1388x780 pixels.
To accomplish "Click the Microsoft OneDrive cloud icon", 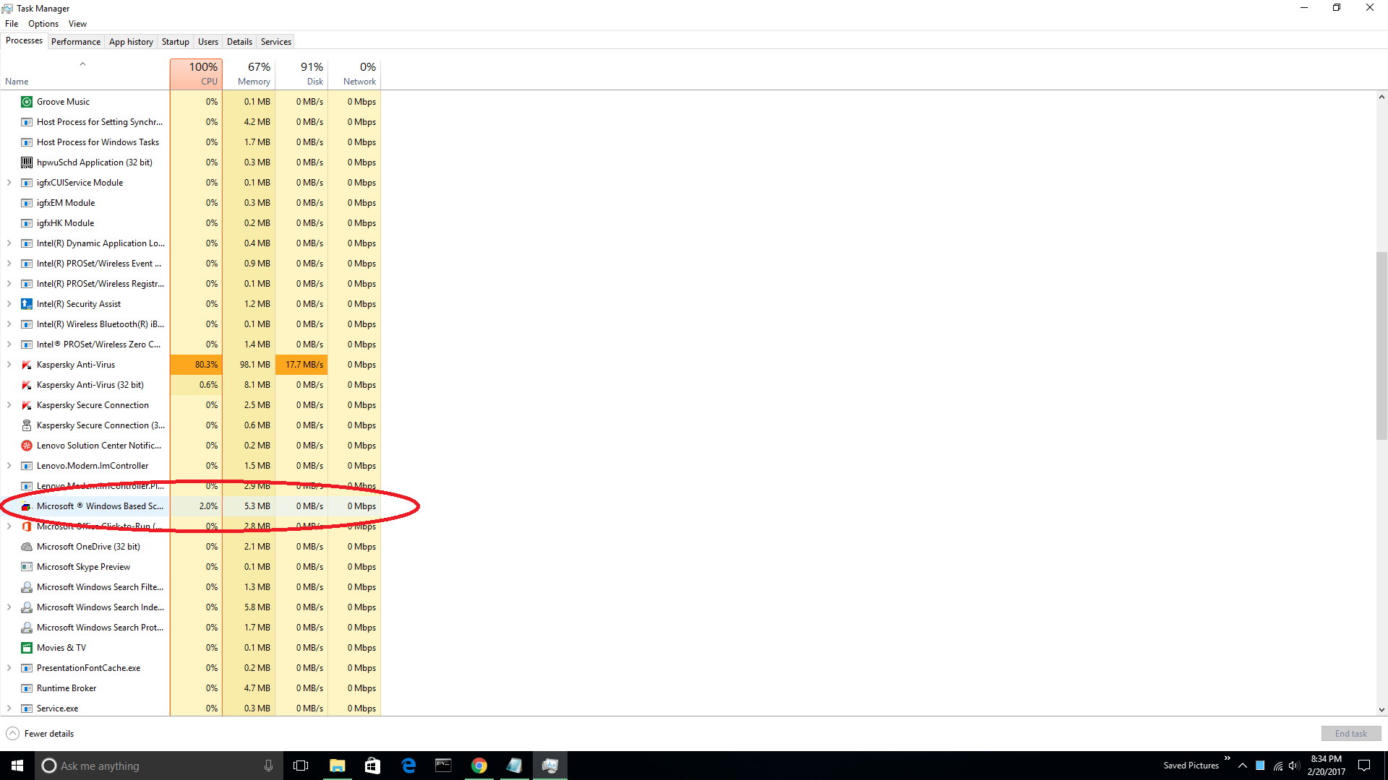I will point(27,547).
